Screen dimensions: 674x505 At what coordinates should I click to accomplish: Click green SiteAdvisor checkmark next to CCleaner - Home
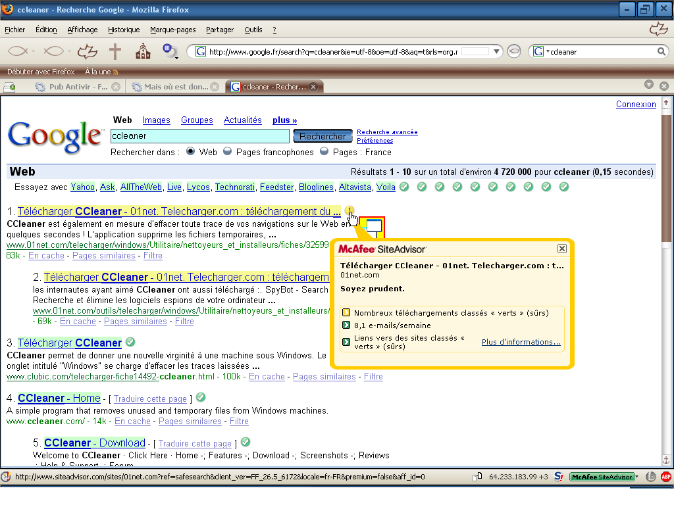pos(201,397)
